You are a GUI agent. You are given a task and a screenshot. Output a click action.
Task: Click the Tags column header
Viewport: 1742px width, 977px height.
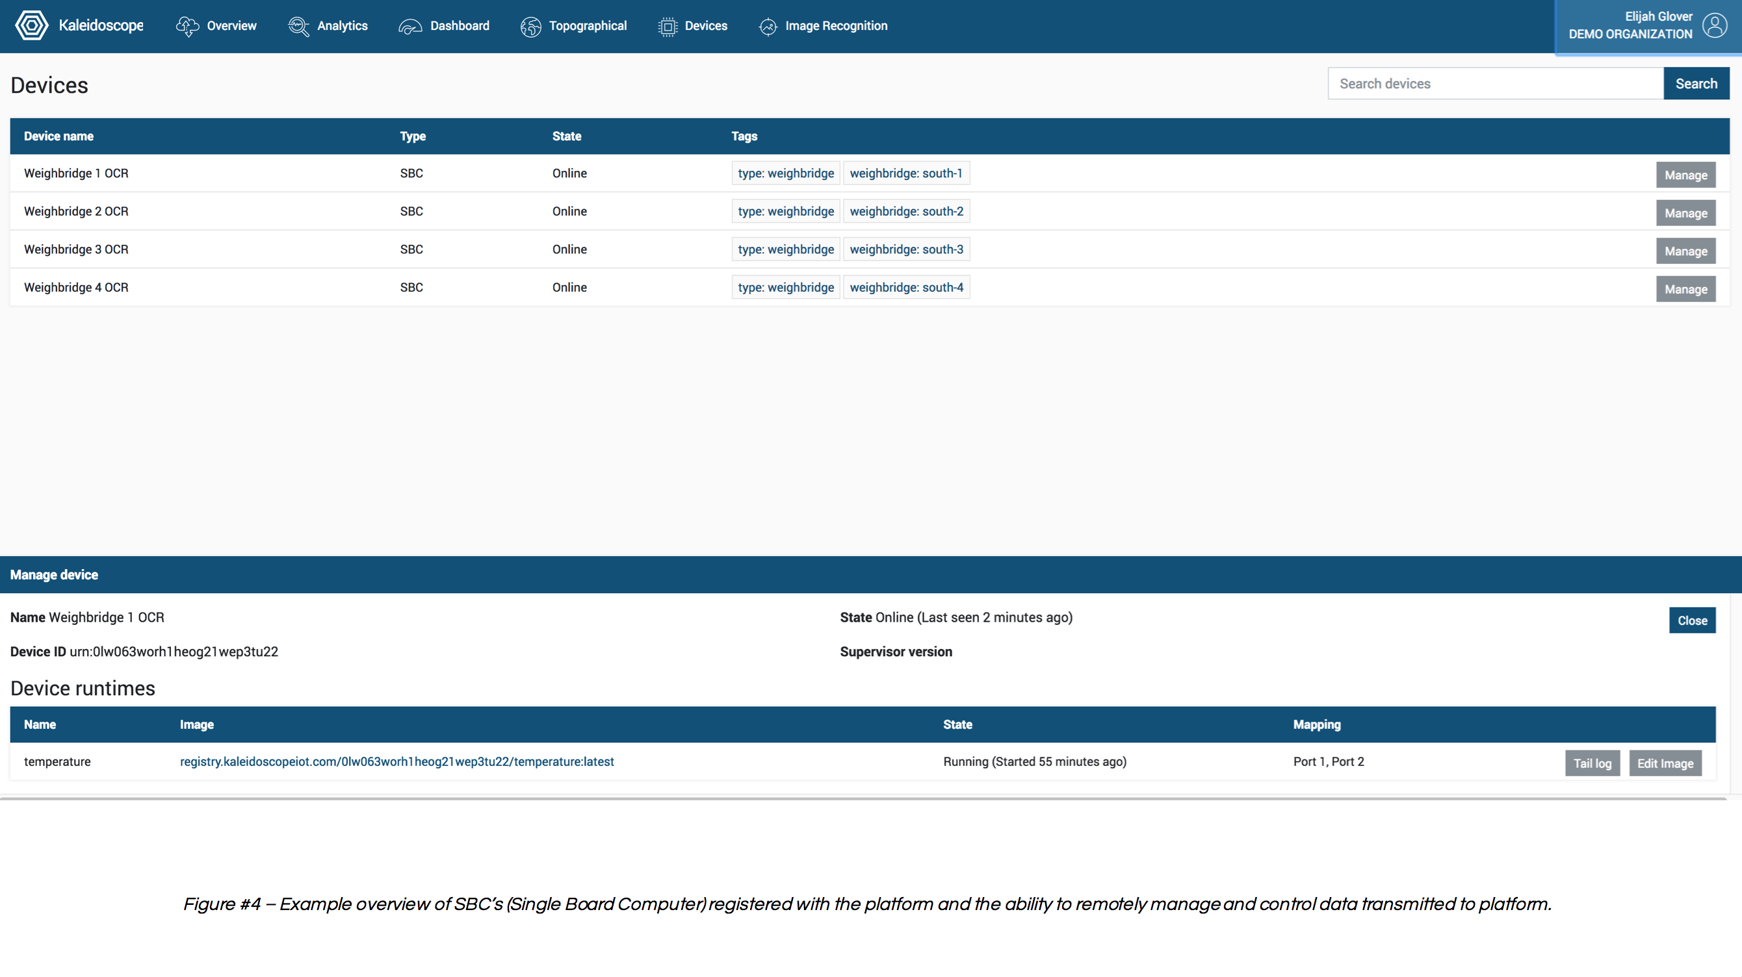pos(744,136)
